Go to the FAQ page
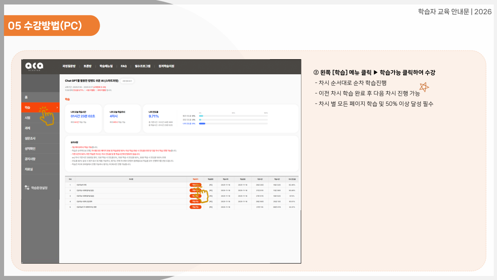This screenshot has width=497, height=280. [124, 66]
